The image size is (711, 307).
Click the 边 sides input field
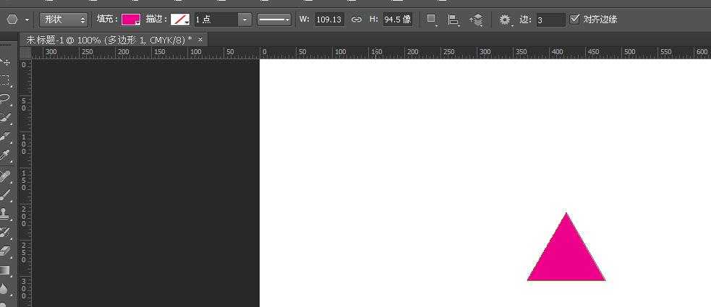pos(550,20)
